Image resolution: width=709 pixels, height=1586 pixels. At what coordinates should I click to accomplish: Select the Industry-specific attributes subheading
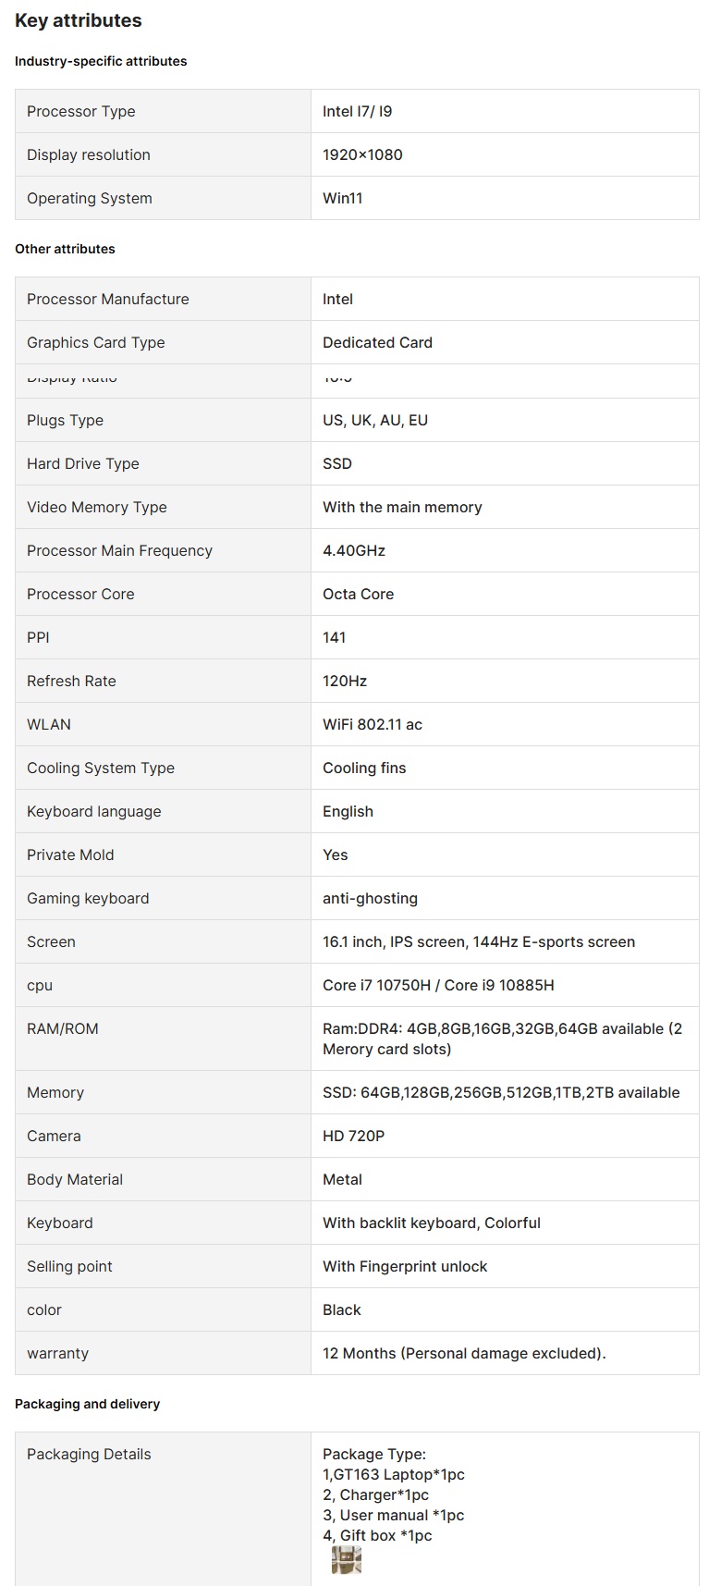pos(101,61)
